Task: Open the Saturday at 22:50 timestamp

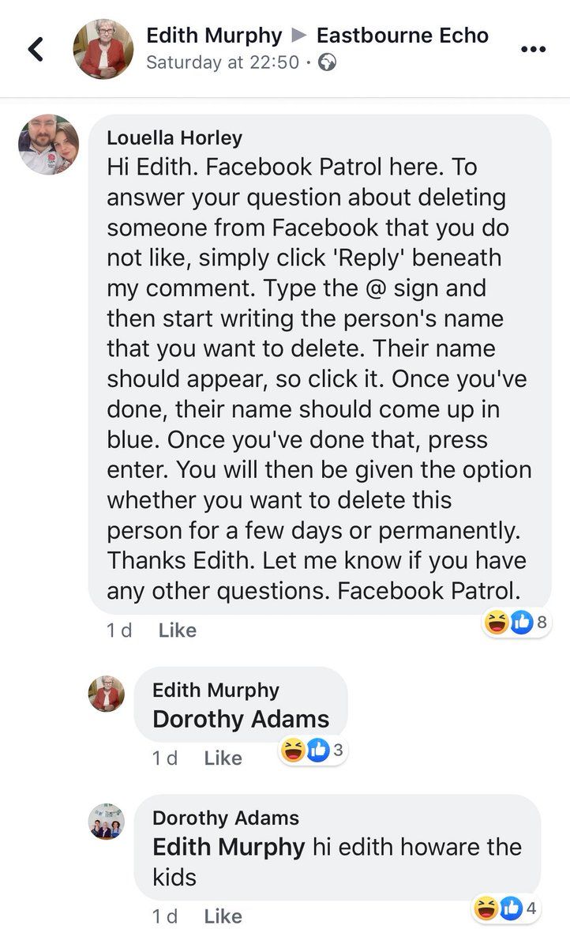Action: tap(223, 62)
